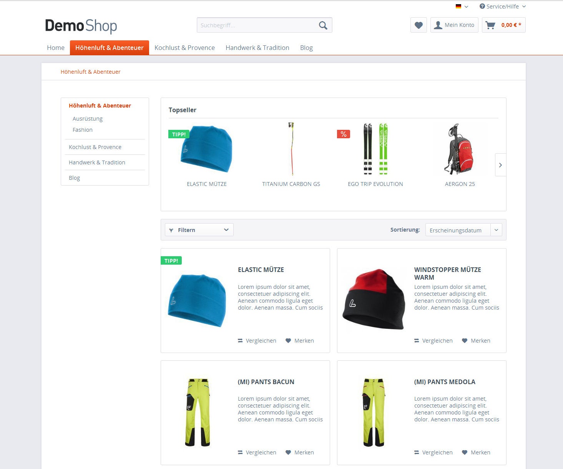Click the (MI) PANTS BACUN heading
Screen dimensions: 563x469
click(x=266, y=382)
